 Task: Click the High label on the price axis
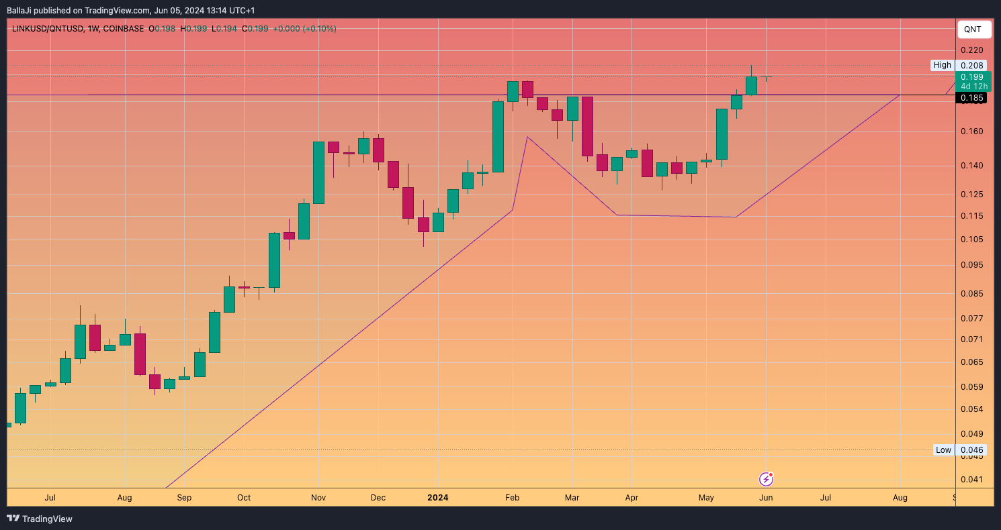(942, 65)
